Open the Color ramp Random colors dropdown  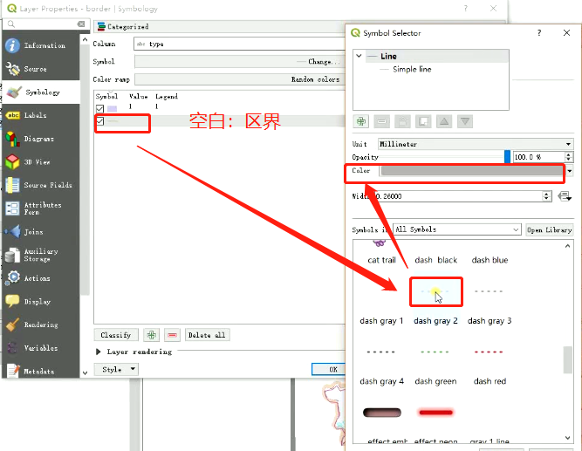tap(240, 79)
